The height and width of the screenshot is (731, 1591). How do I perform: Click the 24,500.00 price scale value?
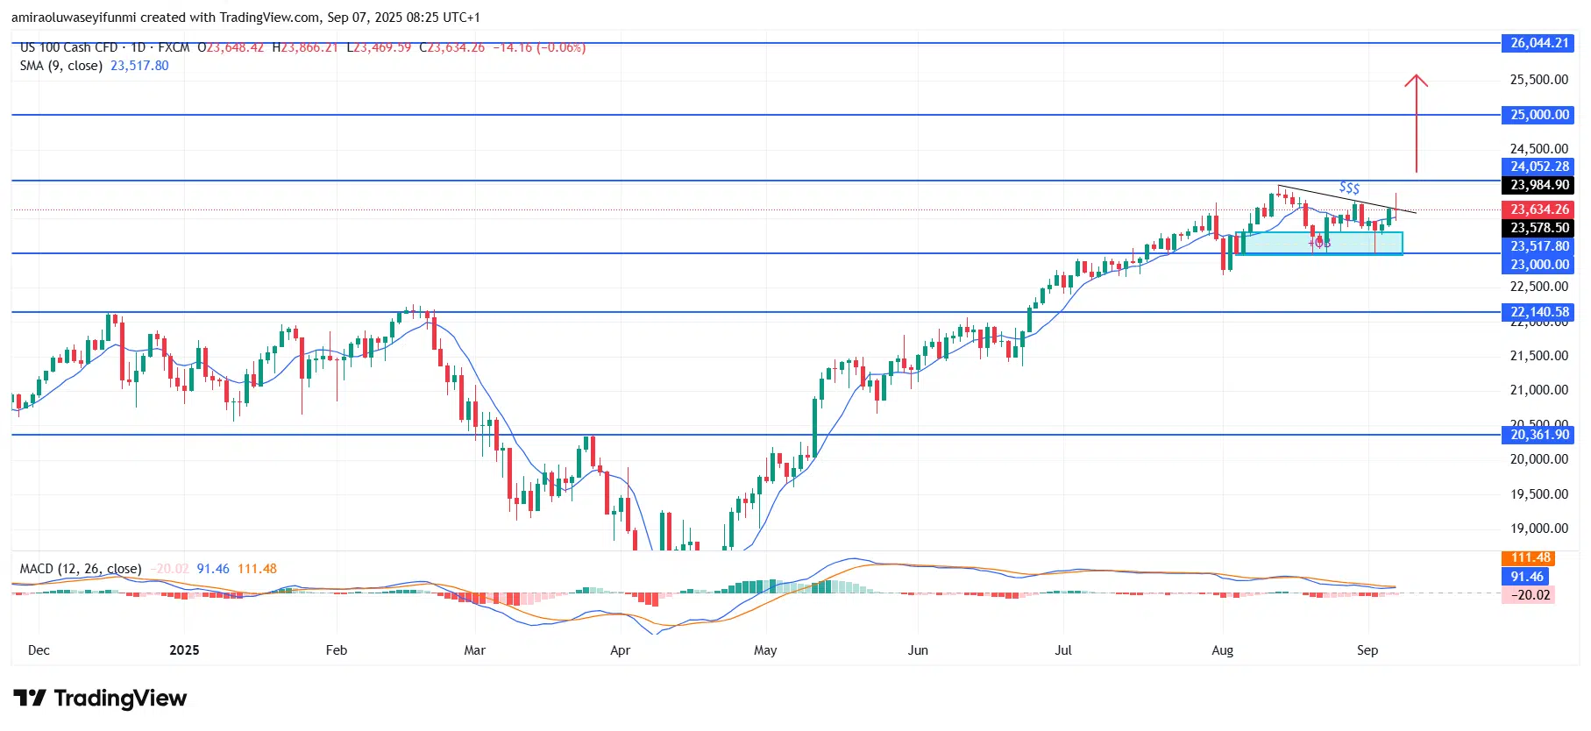[x=1538, y=149]
